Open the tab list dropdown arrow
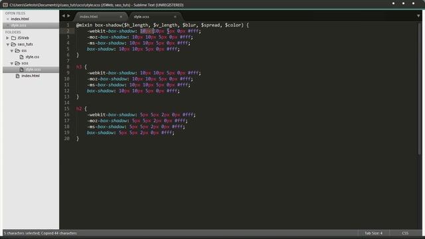Viewport: 425px width, 239px height. pyautogui.click(x=418, y=16)
